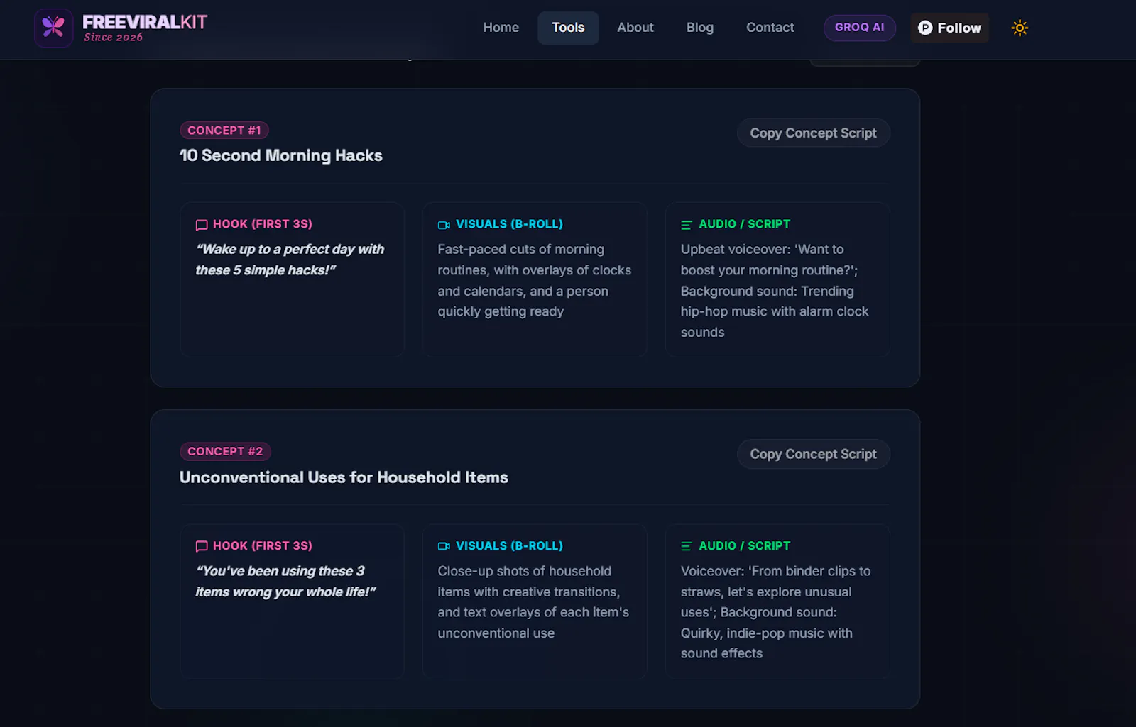Click visuals camera icon in Concept #1

tap(444, 225)
